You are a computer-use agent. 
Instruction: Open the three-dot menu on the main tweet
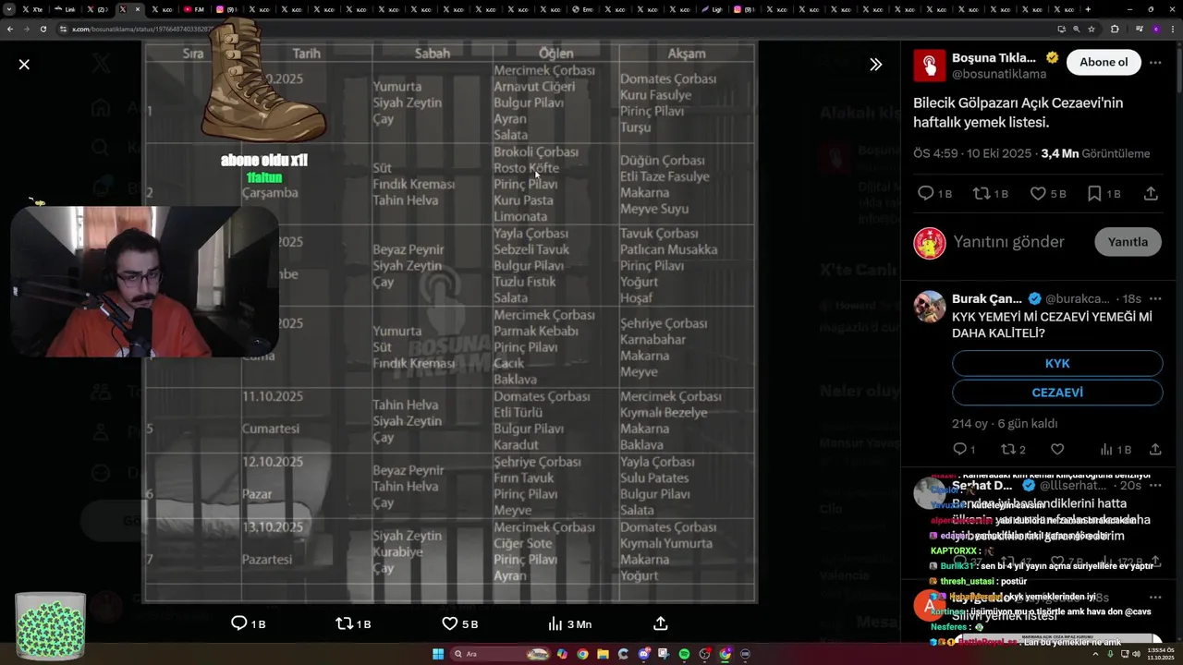click(x=1156, y=61)
